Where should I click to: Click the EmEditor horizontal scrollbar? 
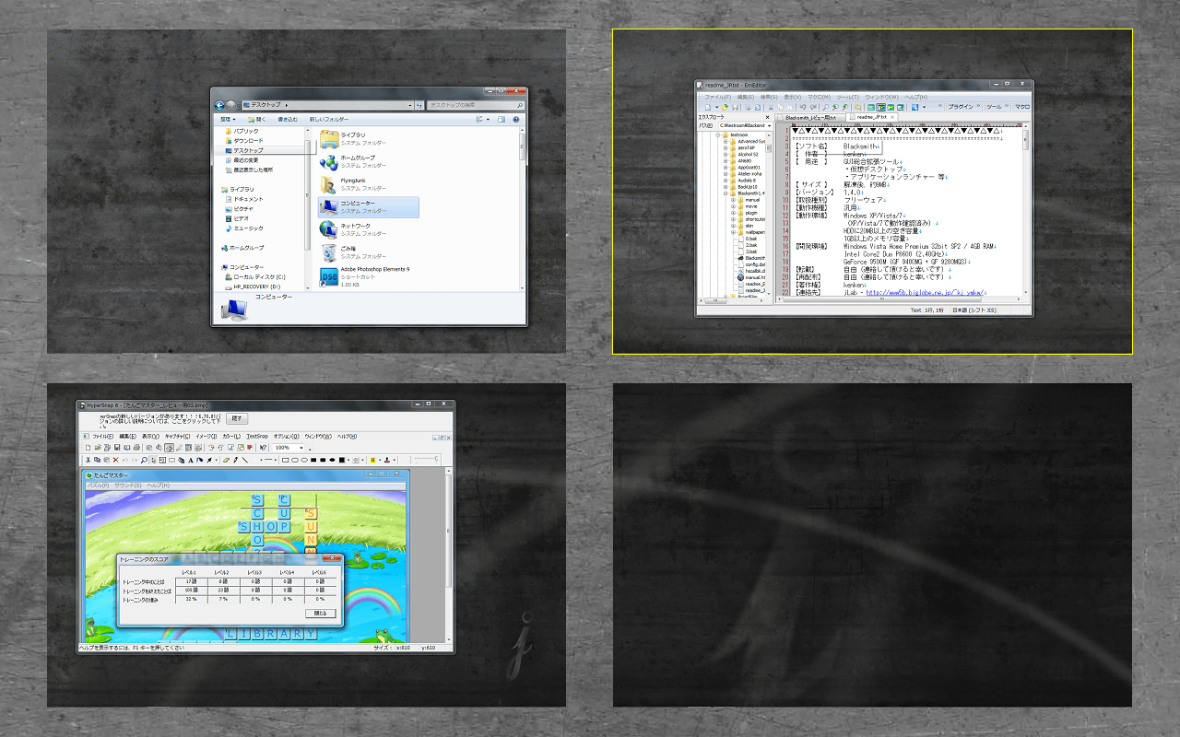(x=898, y=299)
